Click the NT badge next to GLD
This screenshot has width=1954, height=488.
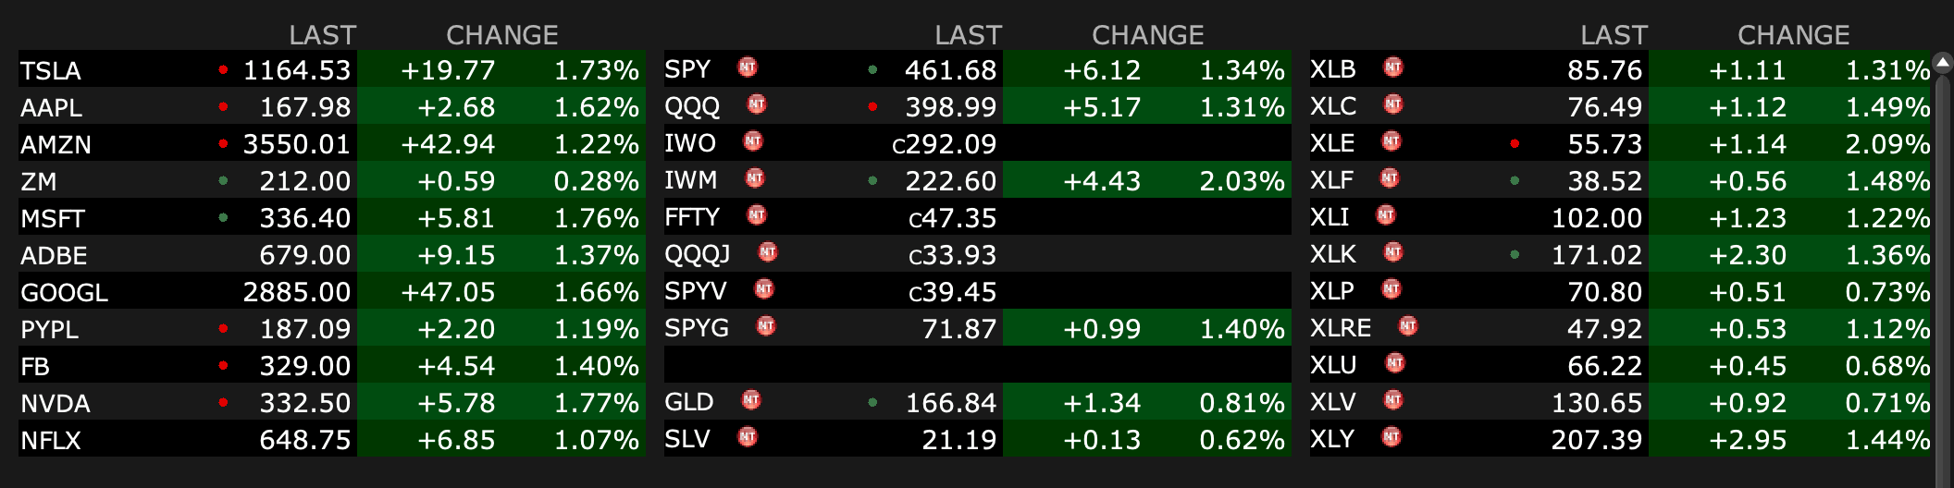coord(750,400)
